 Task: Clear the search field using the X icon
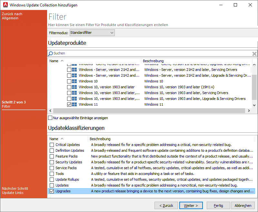coord(254,53)
